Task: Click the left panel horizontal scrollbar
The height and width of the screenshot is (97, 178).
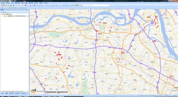Action: pyautogui.click(x=15, y=91)
